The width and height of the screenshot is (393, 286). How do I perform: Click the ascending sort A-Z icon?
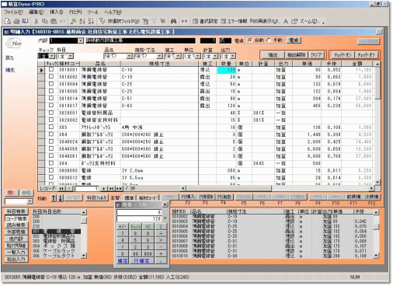(82, 21)
